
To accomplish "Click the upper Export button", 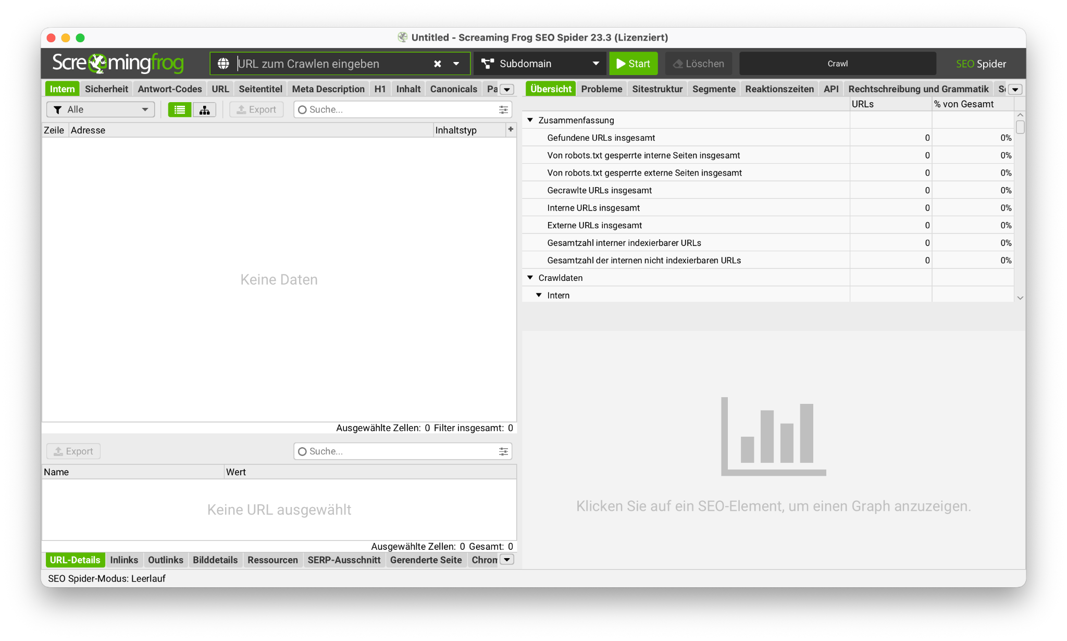I will click(256, 109).
